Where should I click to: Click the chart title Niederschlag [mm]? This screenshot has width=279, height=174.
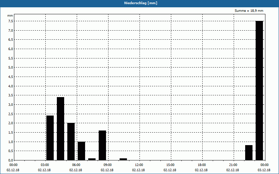(x=141, y=3)
